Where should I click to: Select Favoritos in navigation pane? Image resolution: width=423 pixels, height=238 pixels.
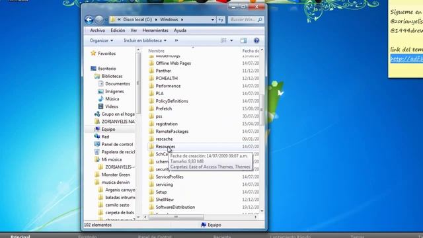pos(106,54)
